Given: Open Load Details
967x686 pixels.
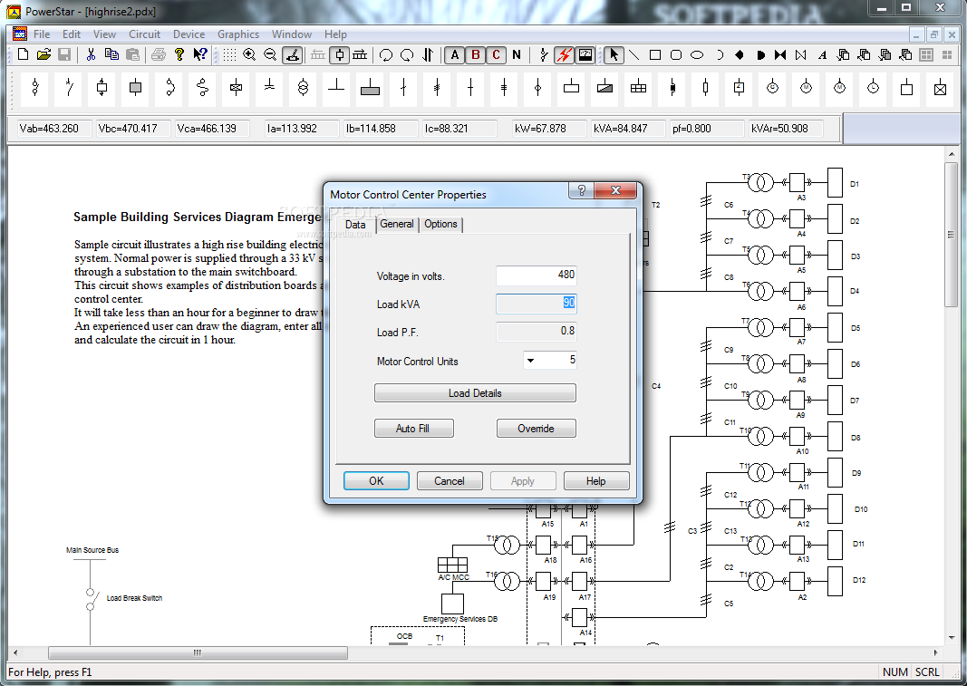Looking at the screenshot, I should tap(475, 393).
